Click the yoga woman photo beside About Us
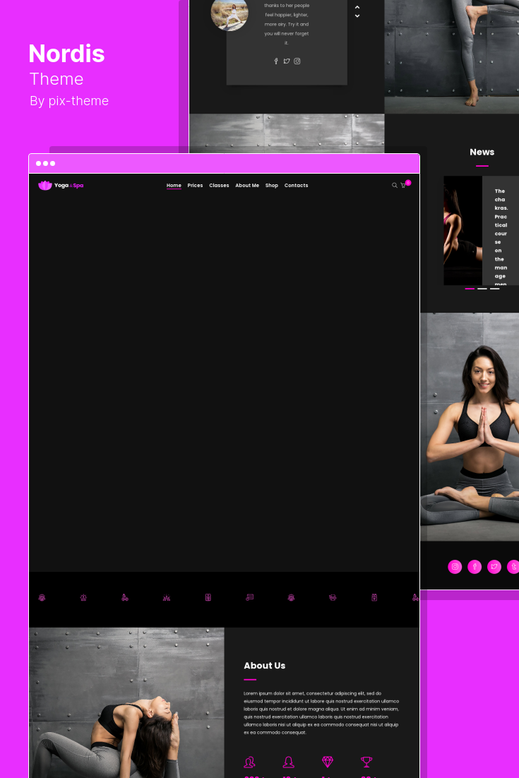 (x=126, y=702)
